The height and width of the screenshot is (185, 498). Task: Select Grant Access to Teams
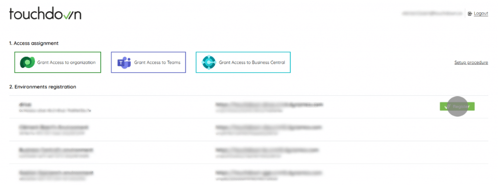[x=148, y=63]
